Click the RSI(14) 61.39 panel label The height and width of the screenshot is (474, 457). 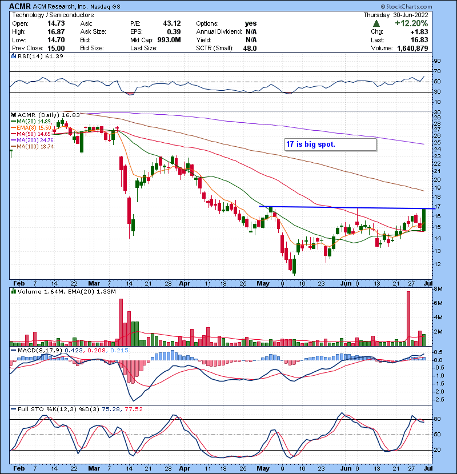pos(41,56)
